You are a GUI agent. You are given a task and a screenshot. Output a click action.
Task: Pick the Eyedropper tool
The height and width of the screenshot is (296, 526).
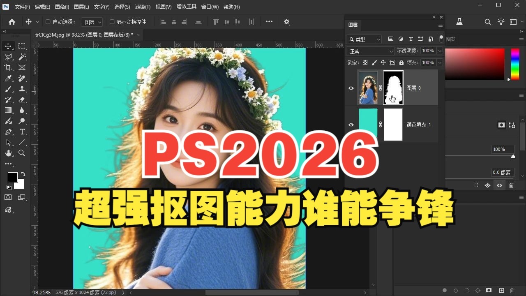[x=8, y=78]
